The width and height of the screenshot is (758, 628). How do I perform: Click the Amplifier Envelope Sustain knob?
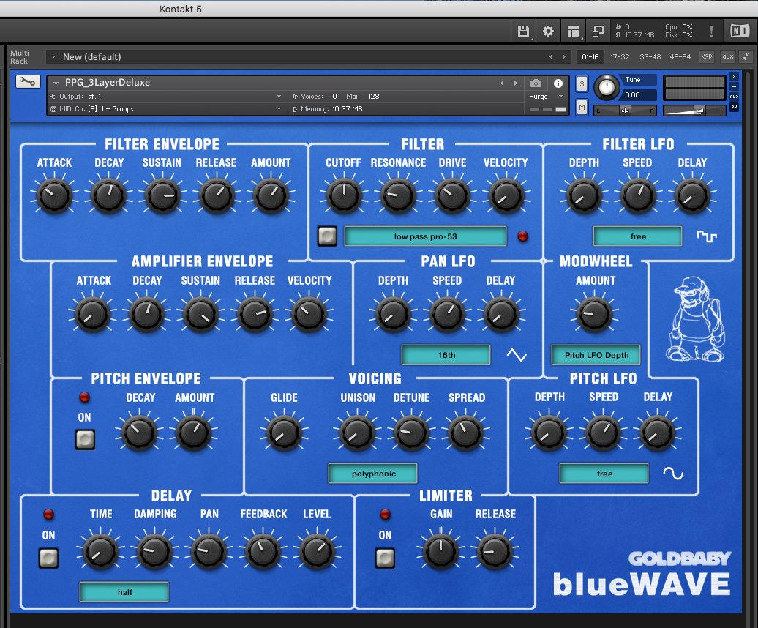tap(200, 314)
